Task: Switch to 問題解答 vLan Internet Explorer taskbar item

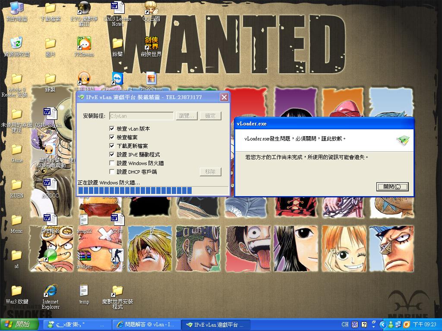Action: point(146,325)
